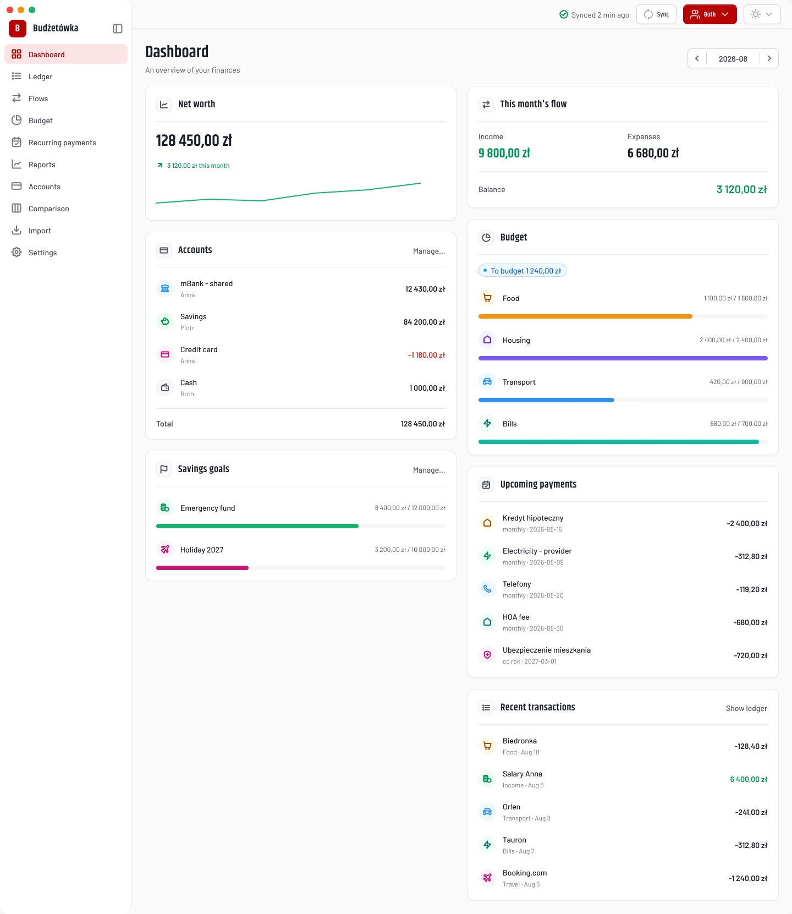Click the Emergency fund goal icon
This screenshot has height=914, width=792.
165,508
